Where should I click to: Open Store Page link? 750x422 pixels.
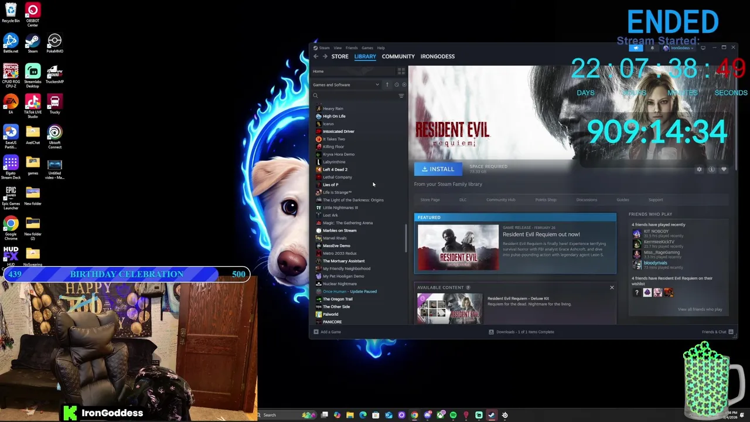tap(429, 200)
